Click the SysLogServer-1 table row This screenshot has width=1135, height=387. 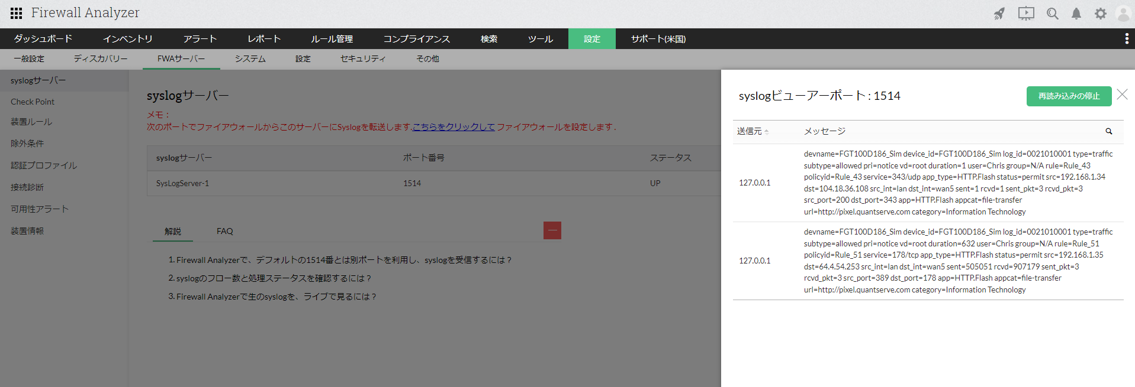point(182,184)
